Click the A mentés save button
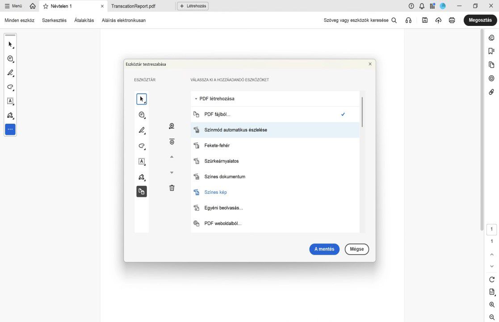Viewport: 499px width, 322px height. [324, 249]
